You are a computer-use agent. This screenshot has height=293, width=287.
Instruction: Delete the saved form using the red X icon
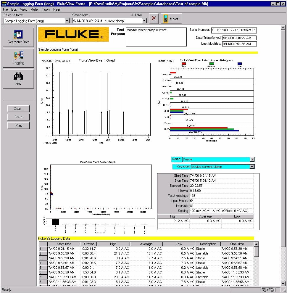pos(154,18)
